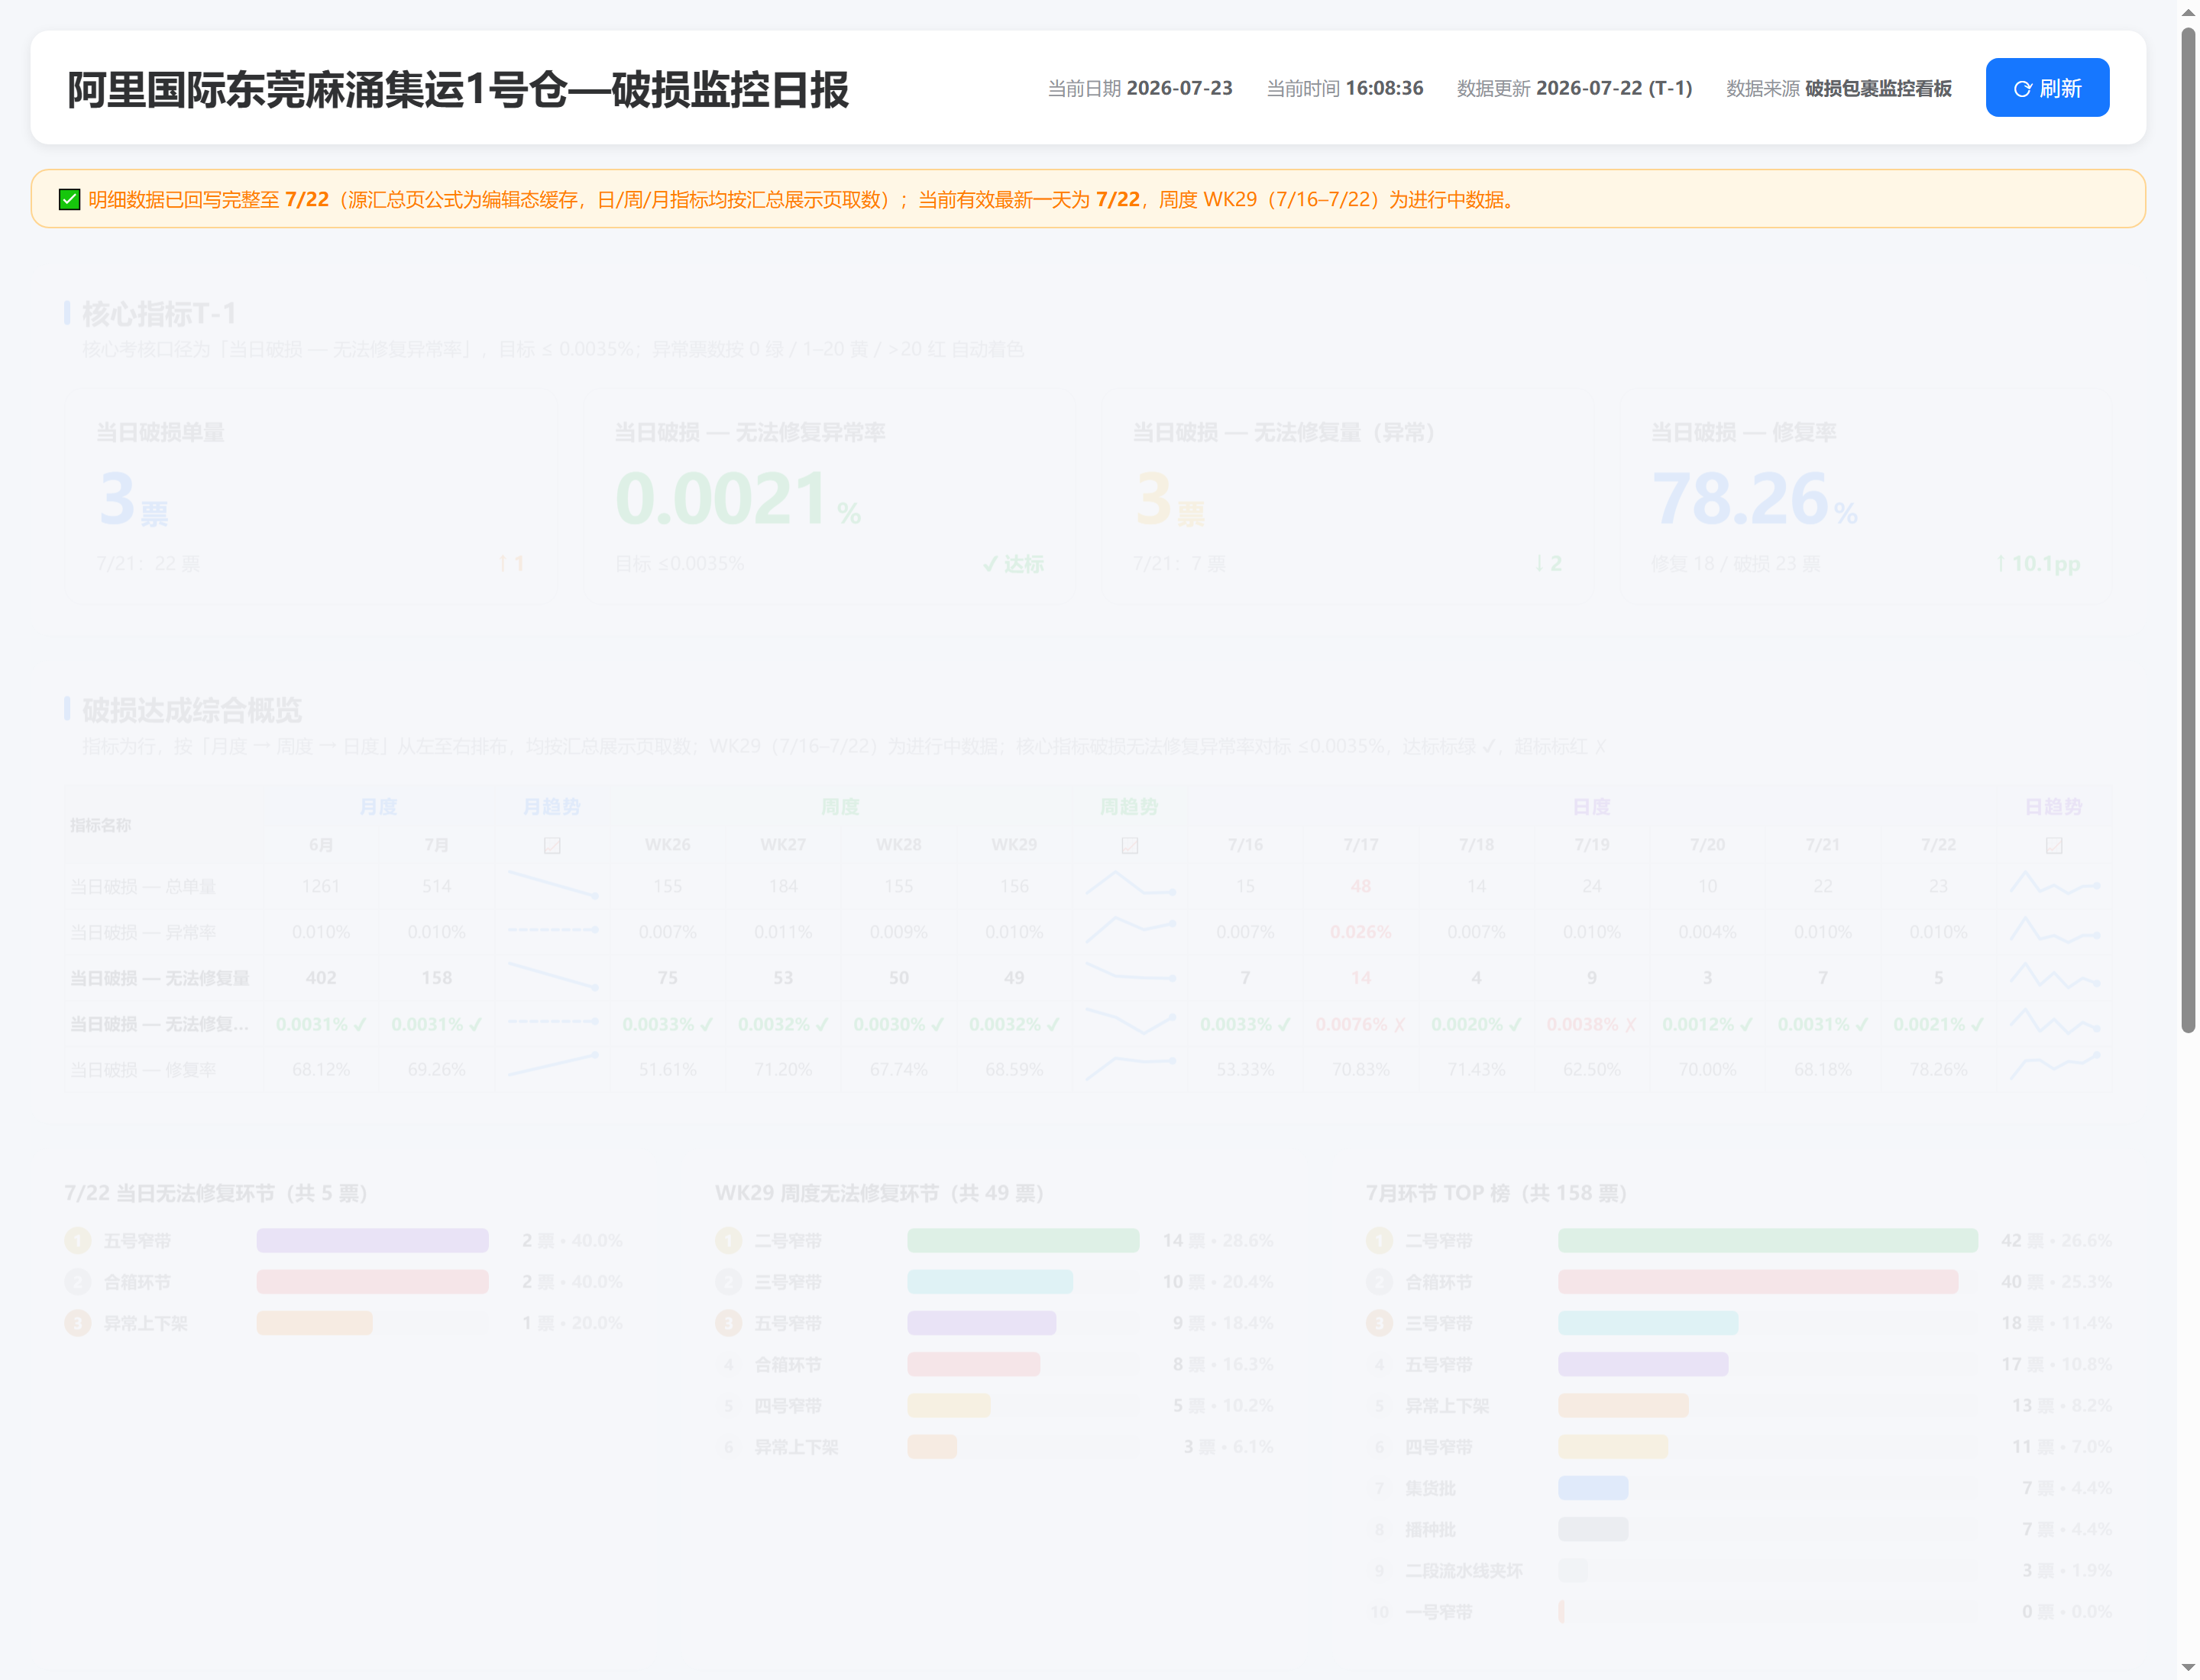Click the 402 cell in 无法修复量 row

pyautogui.click(x=321, y=978)
